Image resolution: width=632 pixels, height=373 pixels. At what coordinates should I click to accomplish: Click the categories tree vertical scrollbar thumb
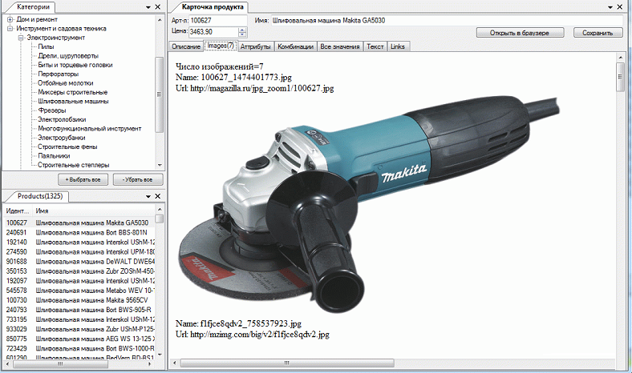click(160, 94)
